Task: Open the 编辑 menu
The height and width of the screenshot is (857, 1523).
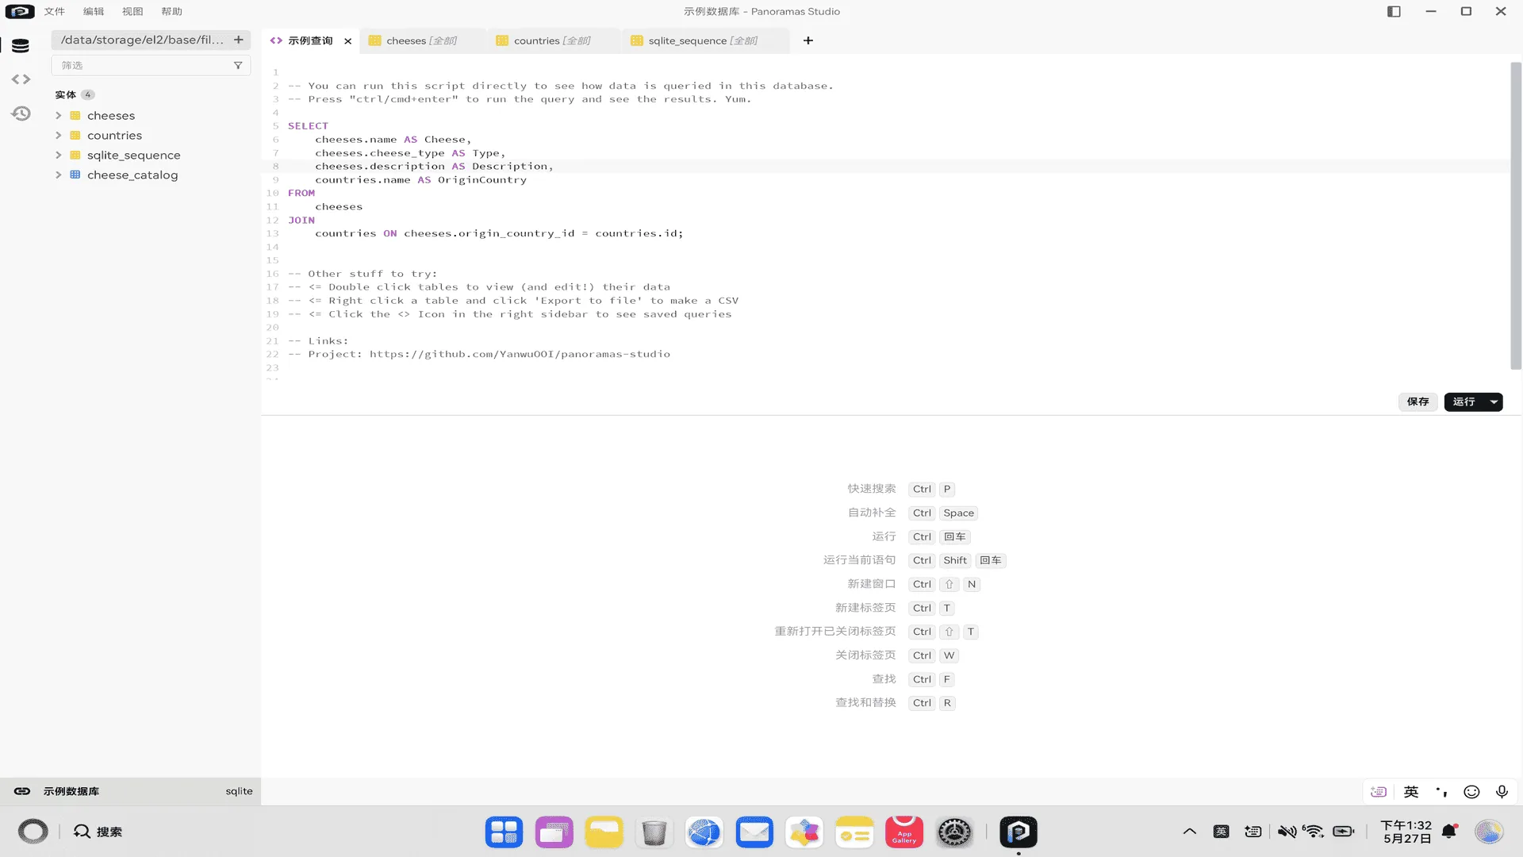Action: click(94, 11)
